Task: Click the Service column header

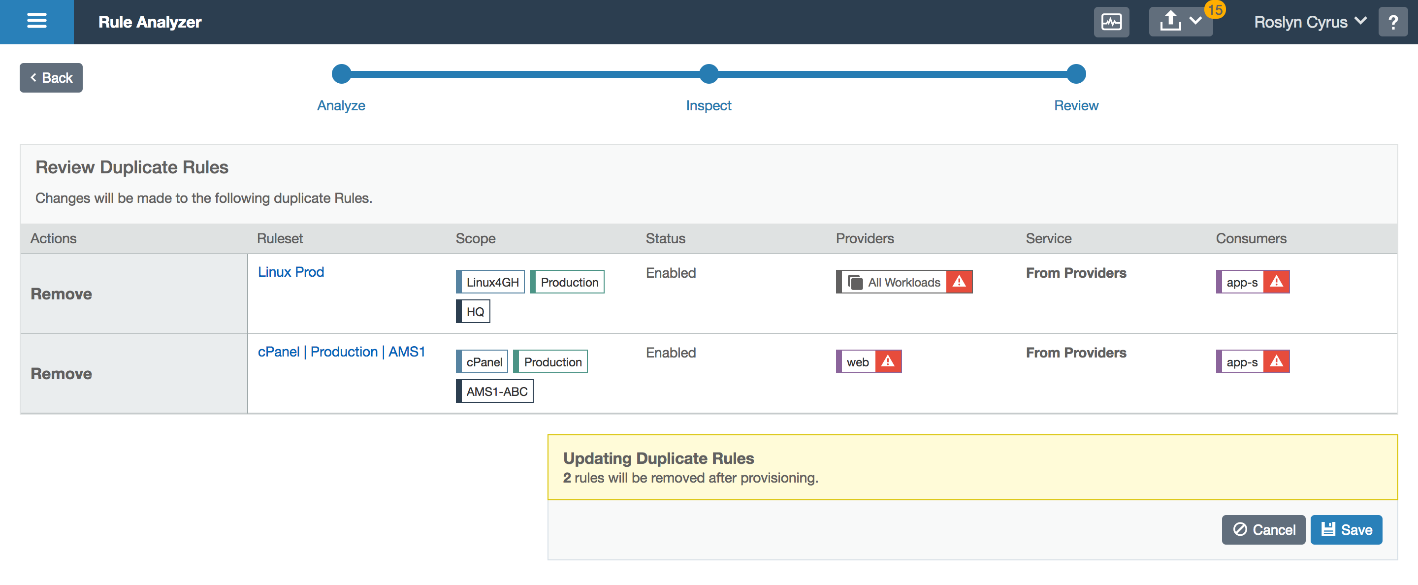Action: point(1048,238)
